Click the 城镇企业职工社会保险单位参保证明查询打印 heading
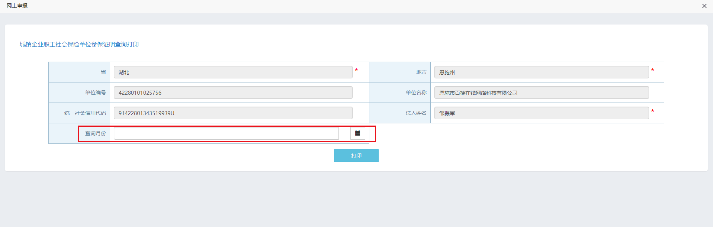This screenshot has width=713, height=227. pyautogui.click(x=79, y=45)
